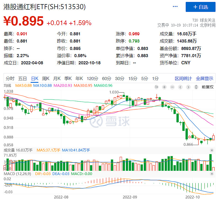Click the 2022-09 date axis label
This screenshot has height=202, width=218.
pyautogui.click(x=130, y=197)
